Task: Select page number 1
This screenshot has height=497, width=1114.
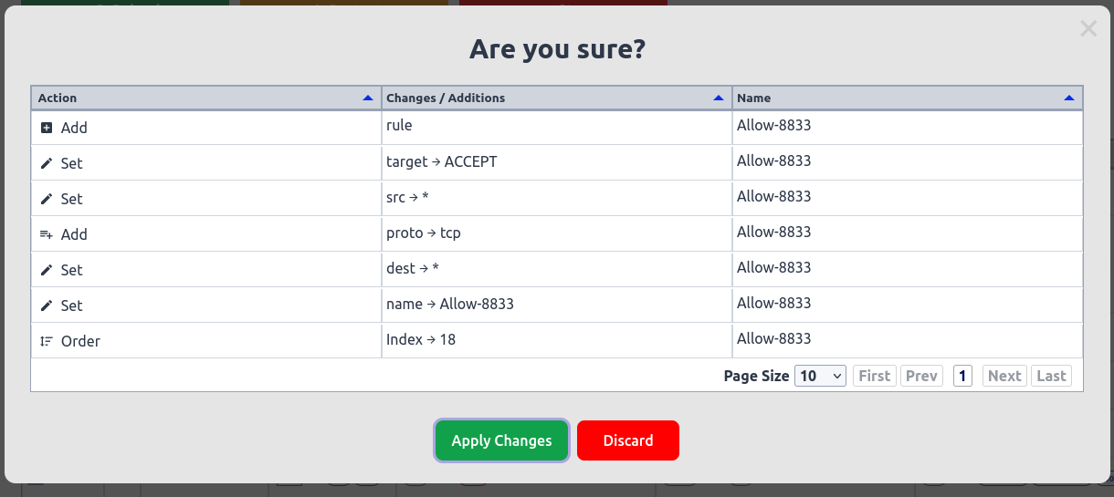Action: point(962,376)
